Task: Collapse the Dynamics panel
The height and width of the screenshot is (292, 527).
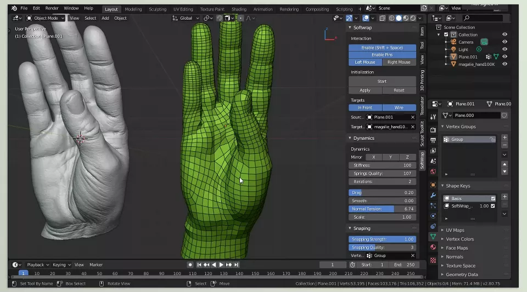Action: pyautogui.click(x=350, y=138)
